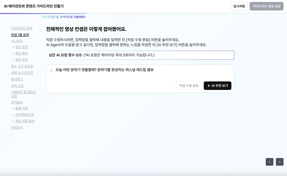
Task: Open 필수 소구 포인트 section
Action: 22,66
